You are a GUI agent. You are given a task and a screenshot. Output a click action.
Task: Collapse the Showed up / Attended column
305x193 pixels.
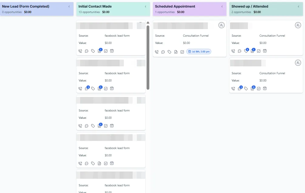tap(298, 7)
